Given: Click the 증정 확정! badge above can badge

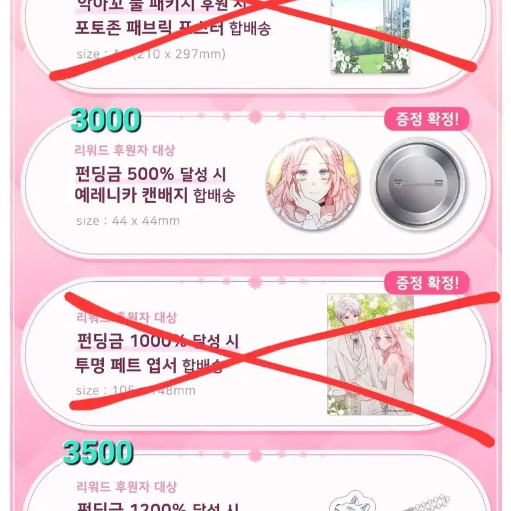Looking at the screenshot, I should pos(427,119).
